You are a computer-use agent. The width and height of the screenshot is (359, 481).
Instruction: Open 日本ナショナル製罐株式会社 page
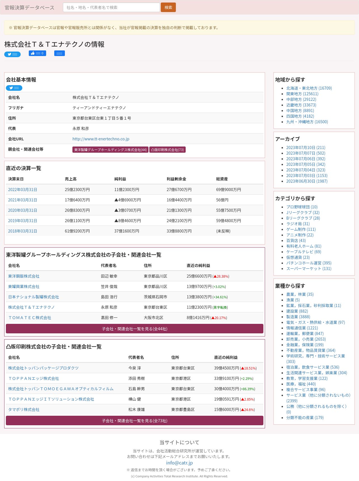tap(34, 297)
